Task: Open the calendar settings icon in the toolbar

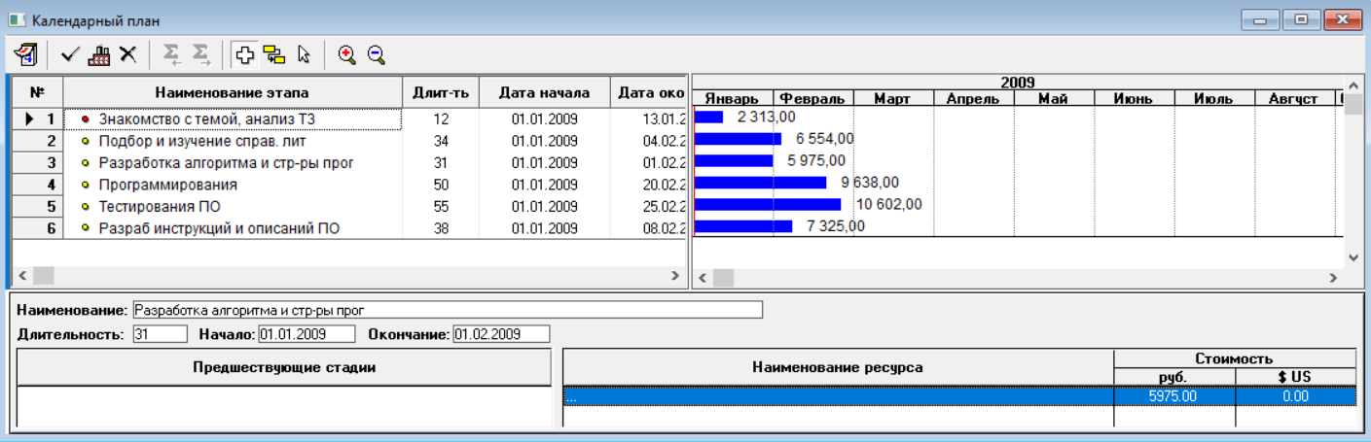Action: click(25, 54)
